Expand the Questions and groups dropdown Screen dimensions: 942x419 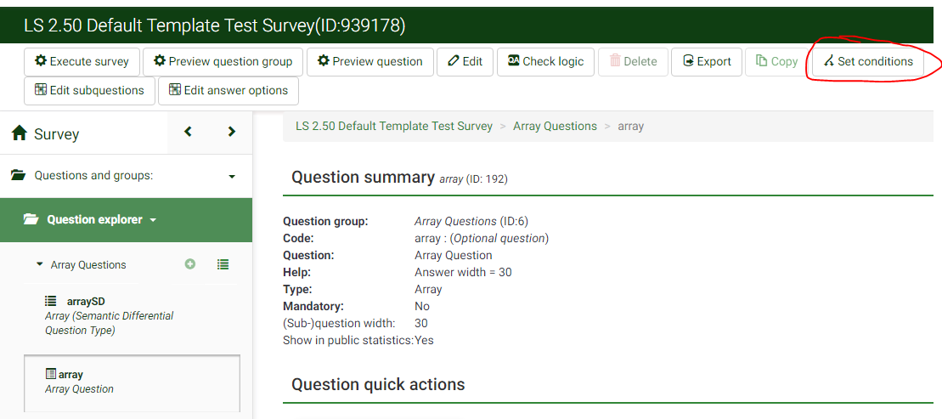pyautogui.click(x=232, y=176)
